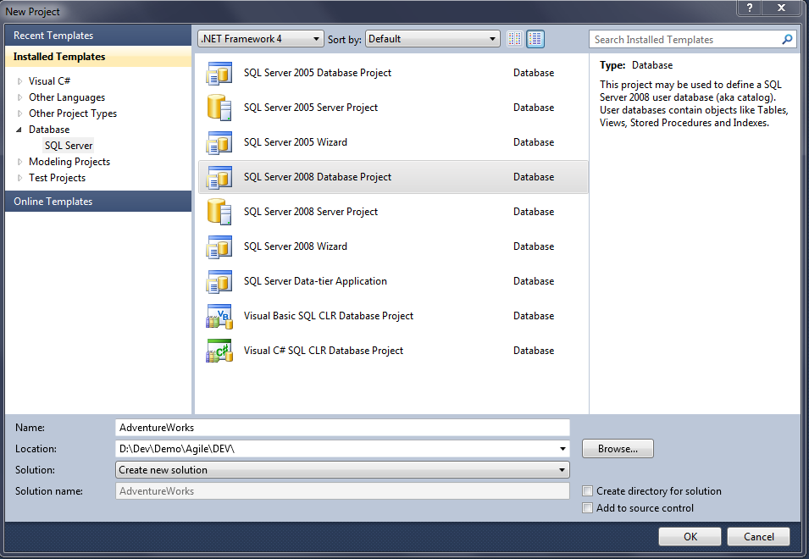Image resolution: width=809 pixels, height=559 pixels.
Task: Click the Search Installed Templates field
Action: pyautogui.click(x=693, y=39)
